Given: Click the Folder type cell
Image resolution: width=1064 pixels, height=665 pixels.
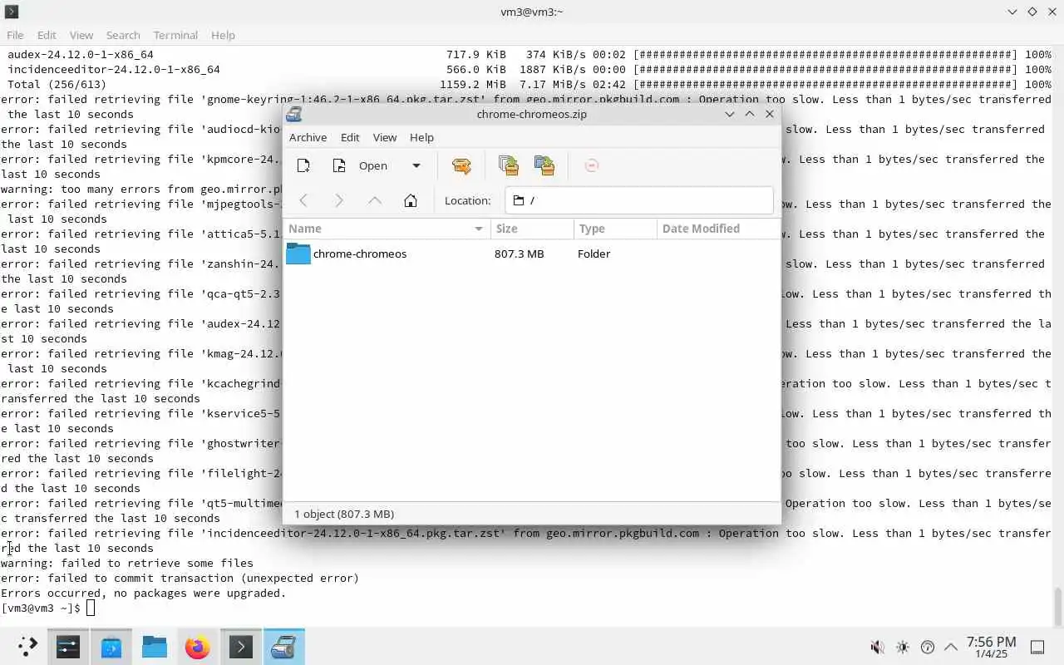Looking at the screenshot, I should tap(594, 254).
